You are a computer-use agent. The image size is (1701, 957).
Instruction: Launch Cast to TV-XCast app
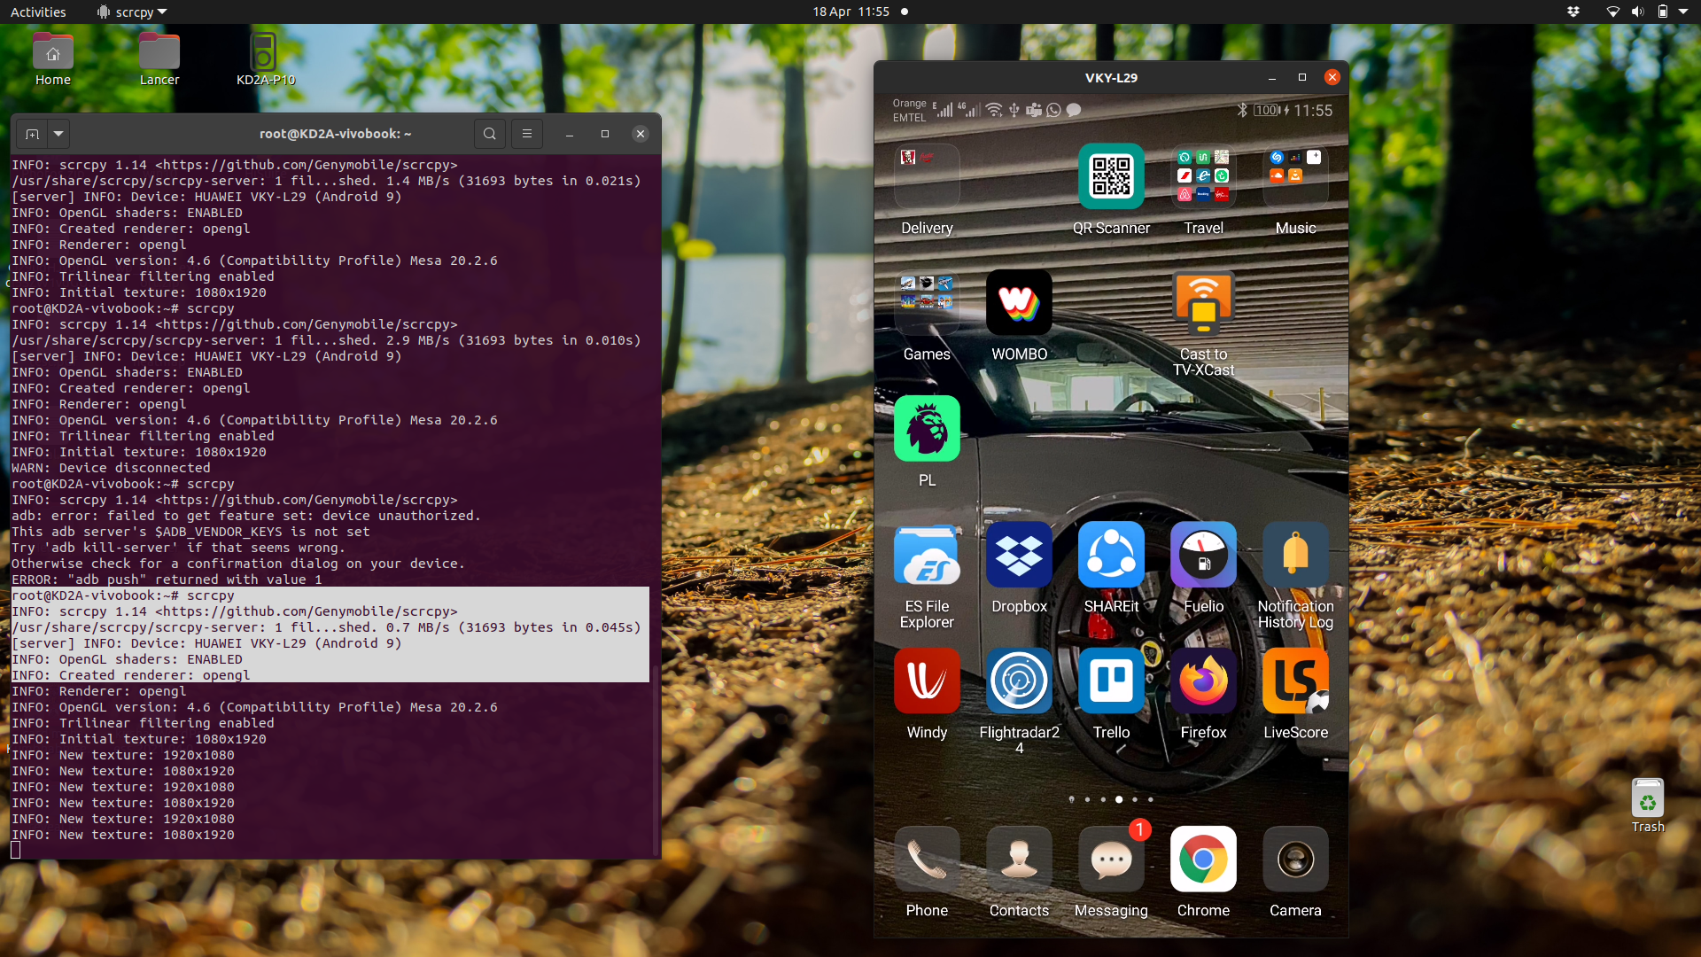click(1203, 302)
